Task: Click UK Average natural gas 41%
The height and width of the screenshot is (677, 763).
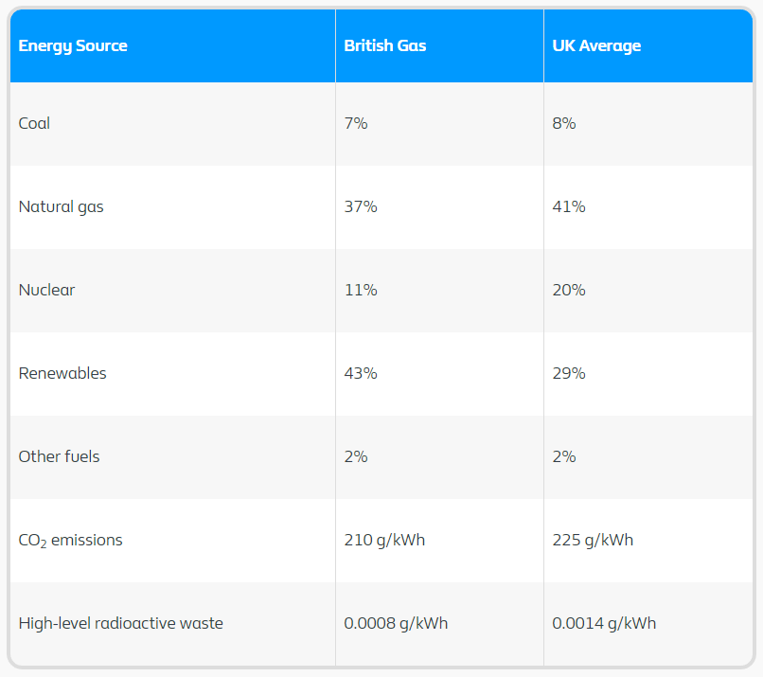Action: pyautogui.click(x=569, y=206)
